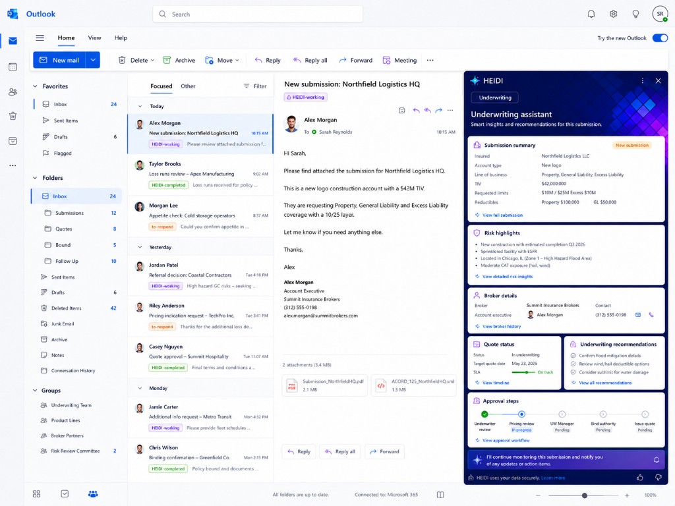Select the Other inbox tab
The width and height of the screenshot is (675, 506).
pyautogui.click(x=188, y=86)
